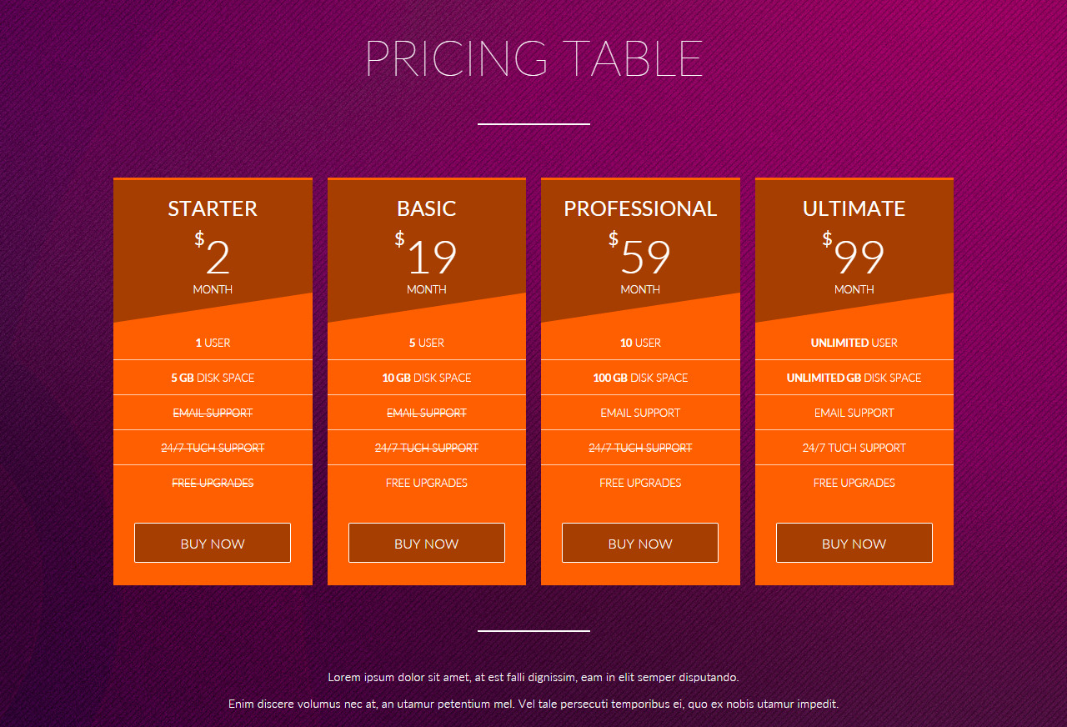The height and width of the screenshot is (727, 1067).
Task: Click 10 GB Disk Space in Basic
Action: pos(426,378)
